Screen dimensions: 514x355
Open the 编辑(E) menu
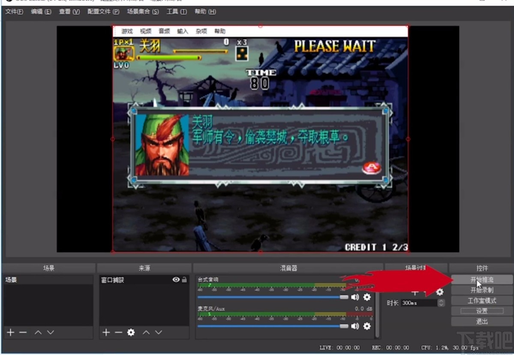(41, 12)
